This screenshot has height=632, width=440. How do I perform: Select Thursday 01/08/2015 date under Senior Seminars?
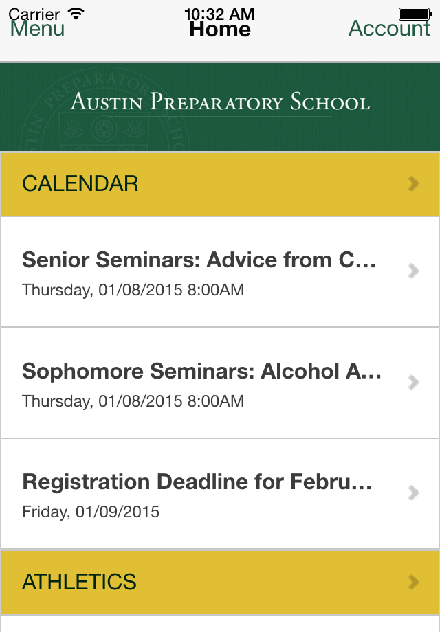133,290
